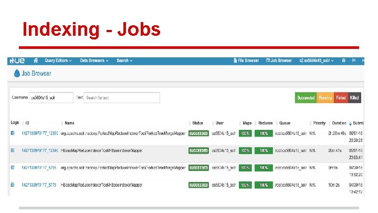Open job link ending 12346
The image size is (378, 213).
[40, 150]
